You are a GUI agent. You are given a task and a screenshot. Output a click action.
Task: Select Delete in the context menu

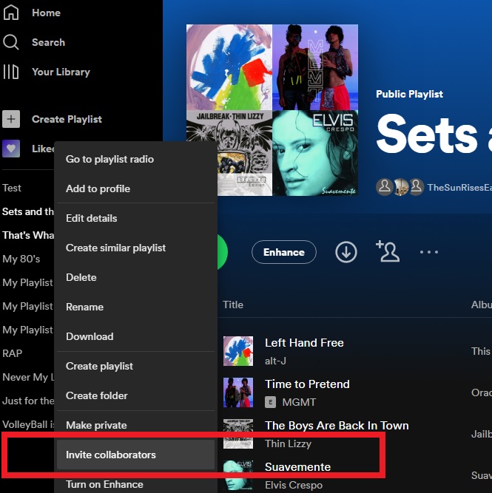pos(135,277)
